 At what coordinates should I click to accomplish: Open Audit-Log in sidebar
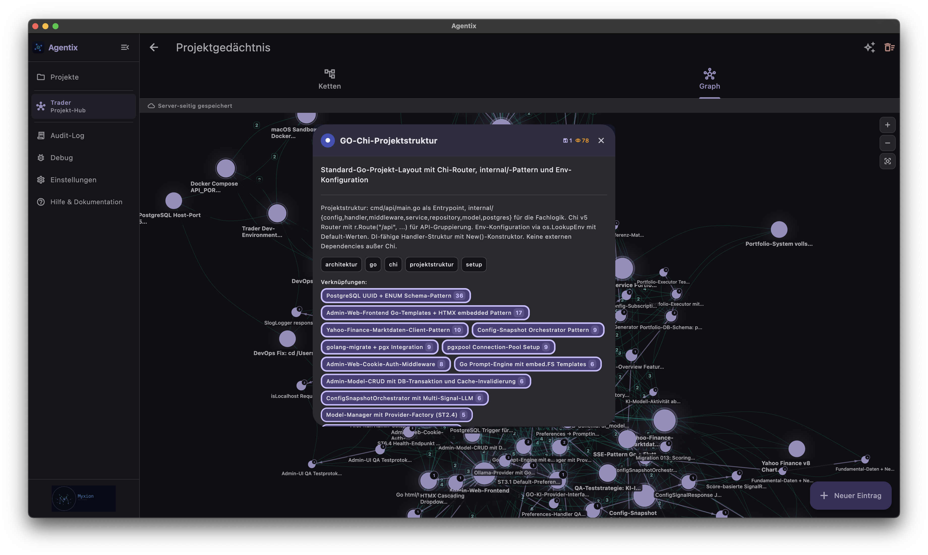coord(83,135)
